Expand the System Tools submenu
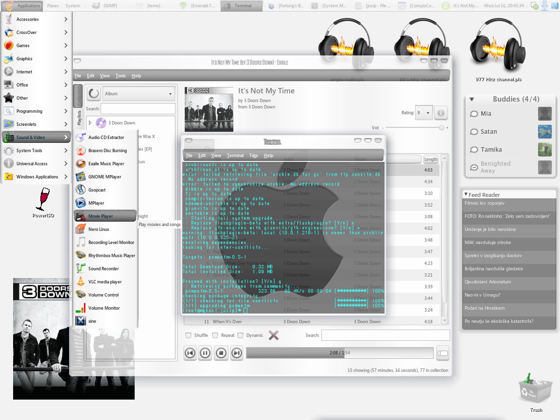Screen dimensions: 560x420 tap(35, 150)
